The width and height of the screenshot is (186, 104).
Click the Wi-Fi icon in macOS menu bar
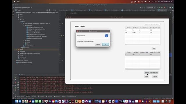click(149, 2)
